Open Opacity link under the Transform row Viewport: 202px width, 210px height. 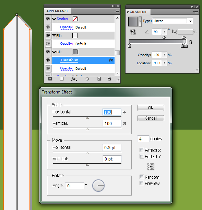(x=67, y=69)
